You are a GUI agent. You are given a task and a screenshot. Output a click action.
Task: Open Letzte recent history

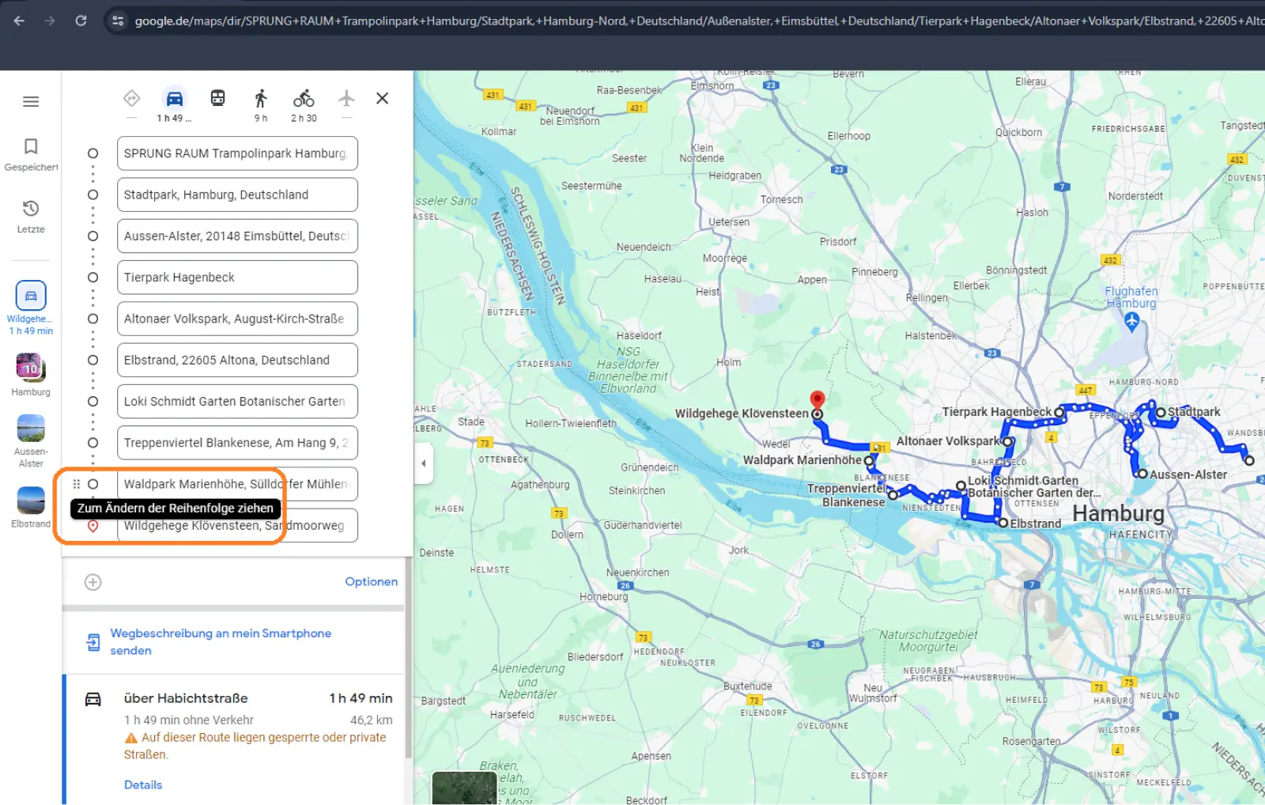(31, 216)
